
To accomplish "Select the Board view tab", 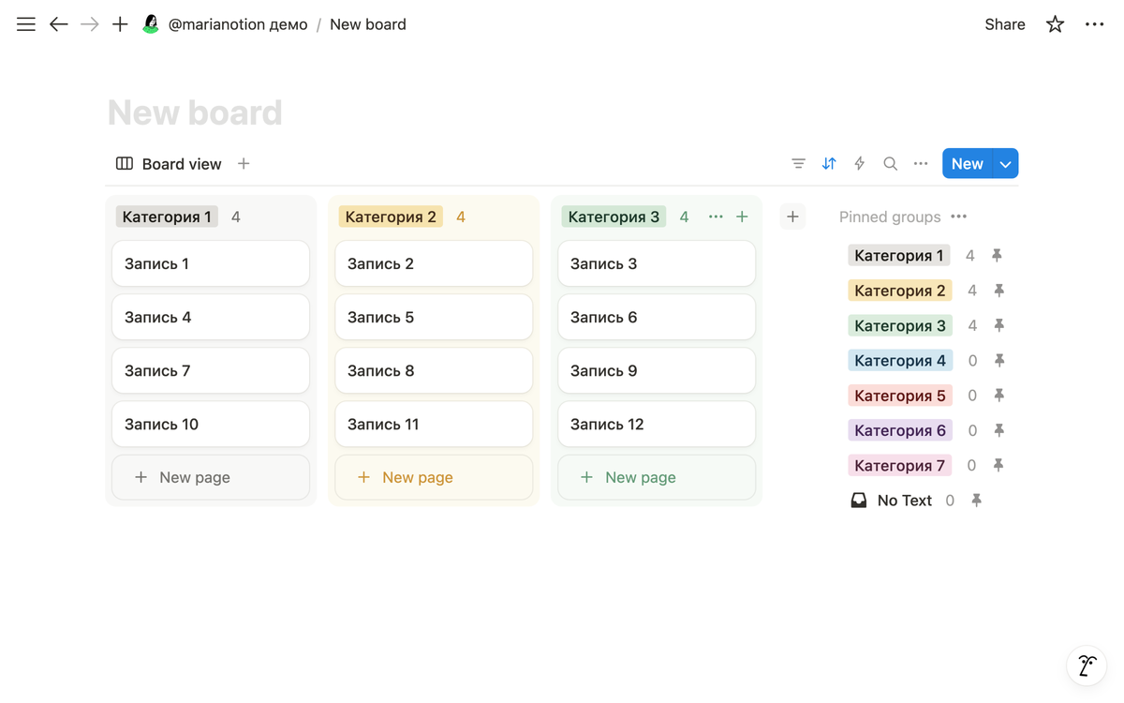I will pyautogui.click(x=169, y=164).
